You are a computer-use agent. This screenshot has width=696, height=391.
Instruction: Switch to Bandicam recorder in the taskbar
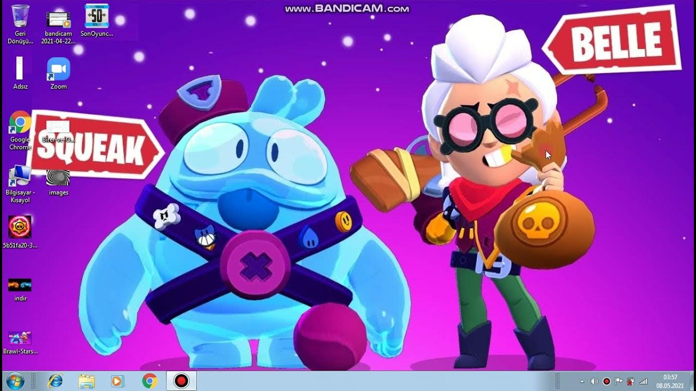[x=181, y=381]
